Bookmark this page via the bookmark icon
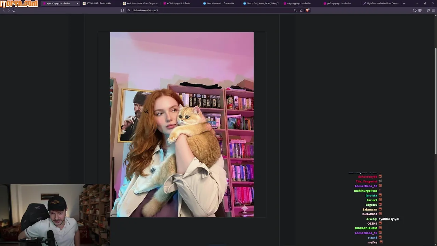Viewport: 437px width, 246px height. pyautogui.click(x=122, y=10)
